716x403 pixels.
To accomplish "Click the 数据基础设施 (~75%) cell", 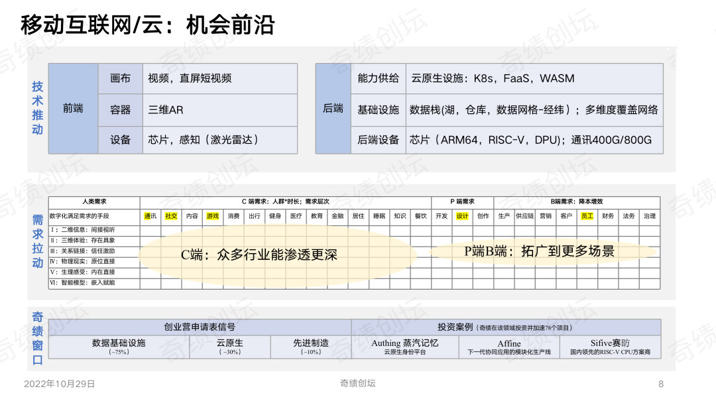I will 119,347.
